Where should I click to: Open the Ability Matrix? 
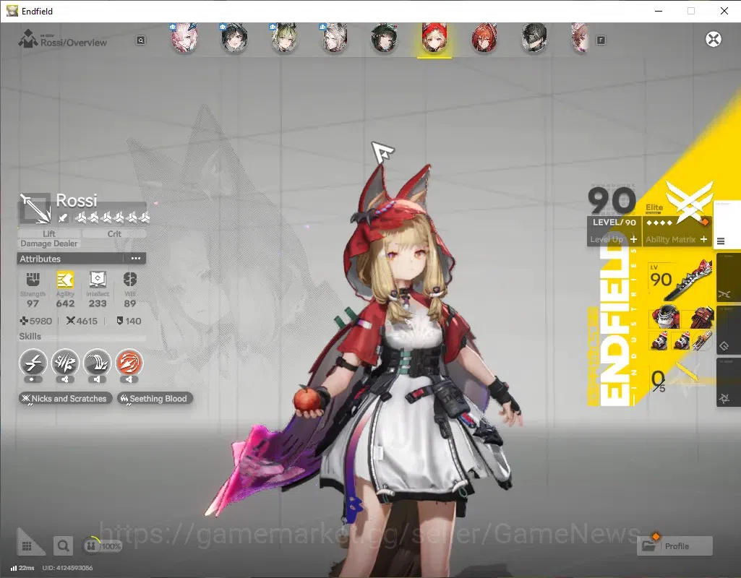[676, 239]
